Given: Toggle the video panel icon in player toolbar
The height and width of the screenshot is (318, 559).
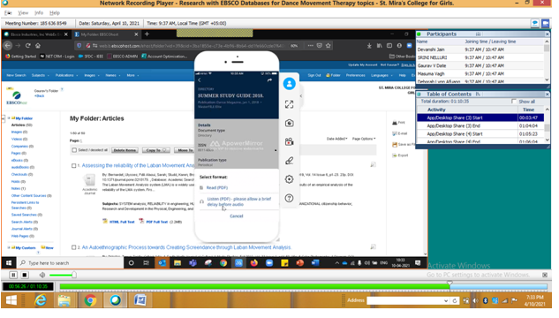Looking at the screenshot, I should coord(546,24).
